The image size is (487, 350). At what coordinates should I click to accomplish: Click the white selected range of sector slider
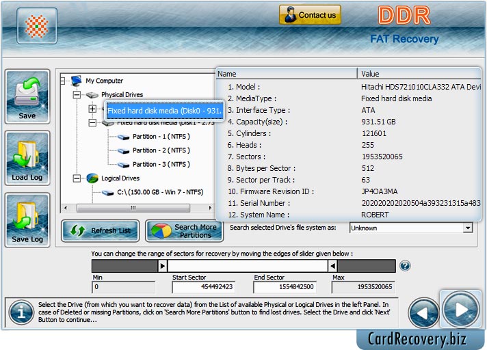[x=248, y=266]
